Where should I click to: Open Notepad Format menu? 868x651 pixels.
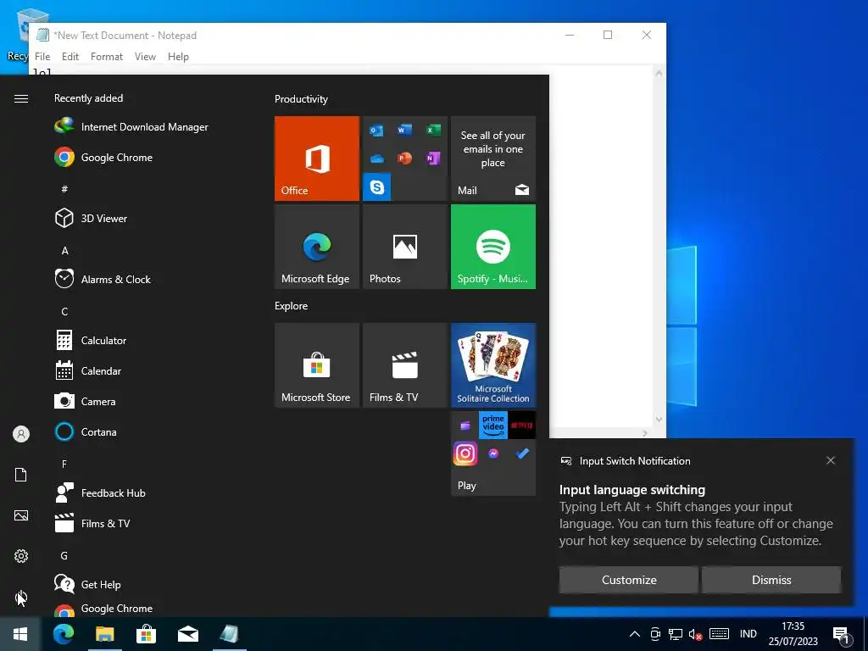pyautogui.click(x=106, y=57)
